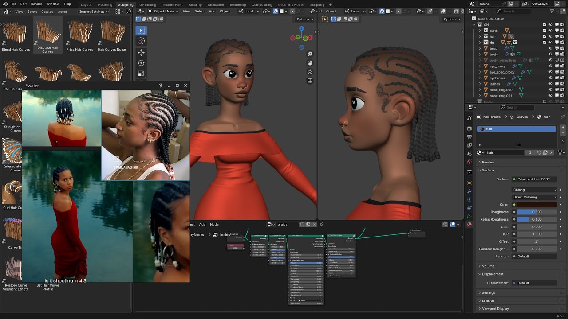Open the Object Mode dropdown in left viewport
The image size is (568, 319).
pos(163,11)
